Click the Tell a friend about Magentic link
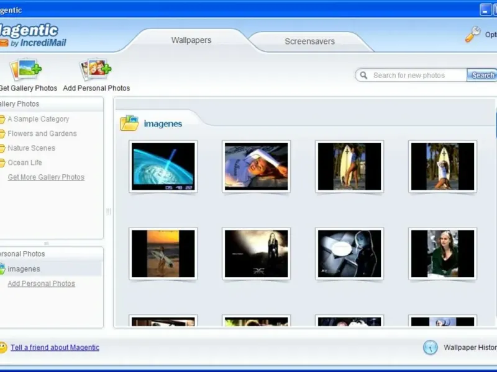Viewport: 497px width, 372px height. [55, 347]
